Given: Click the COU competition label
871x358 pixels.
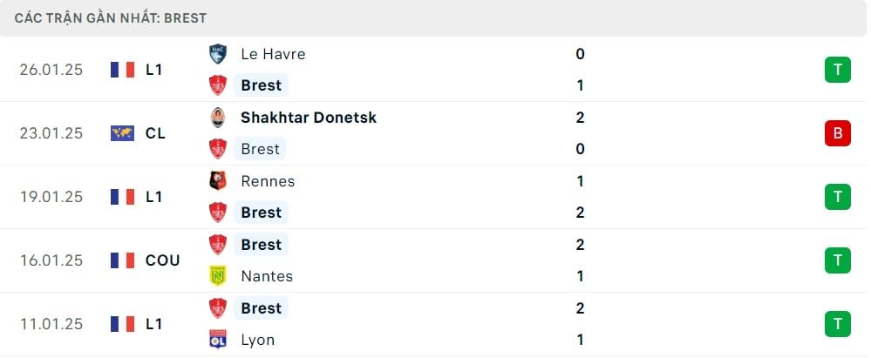Looking at the screenshot, I should pos(162,260).
